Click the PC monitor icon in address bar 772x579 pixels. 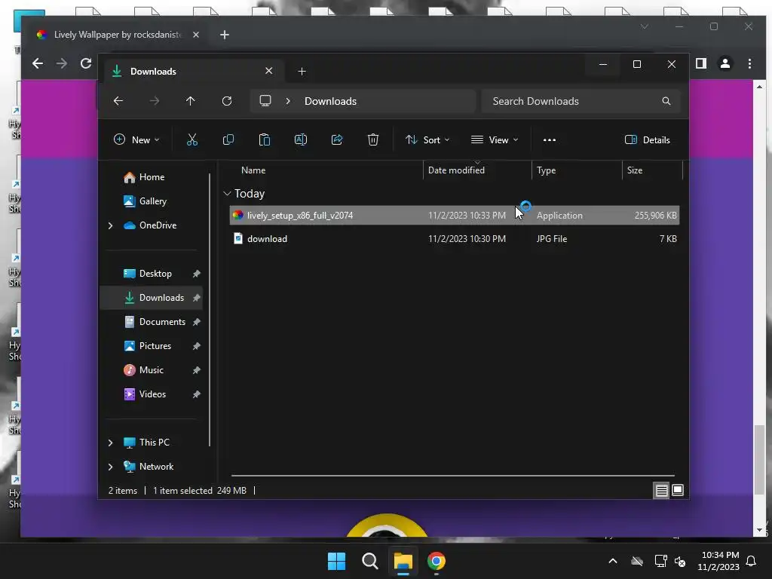[265, 101]
